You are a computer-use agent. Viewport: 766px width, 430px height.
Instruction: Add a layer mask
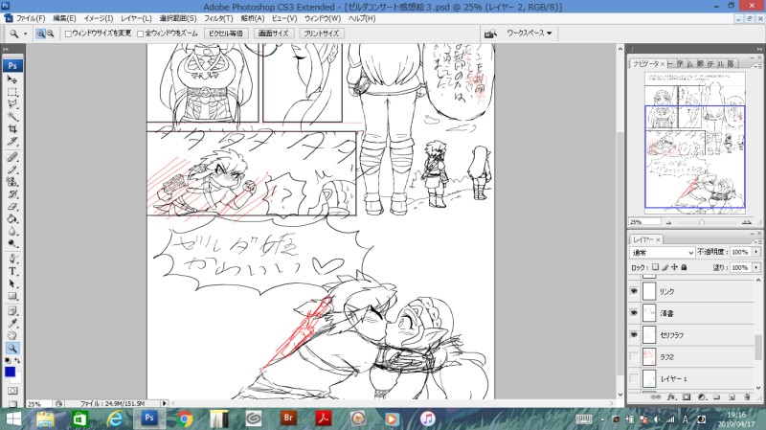click(x=687, y=397)
